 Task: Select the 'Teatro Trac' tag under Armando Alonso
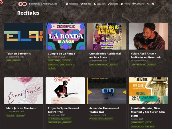point(109,119)
